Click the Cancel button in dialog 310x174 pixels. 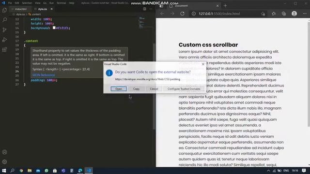154,89
